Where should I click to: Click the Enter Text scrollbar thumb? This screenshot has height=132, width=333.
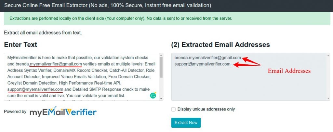161,67
